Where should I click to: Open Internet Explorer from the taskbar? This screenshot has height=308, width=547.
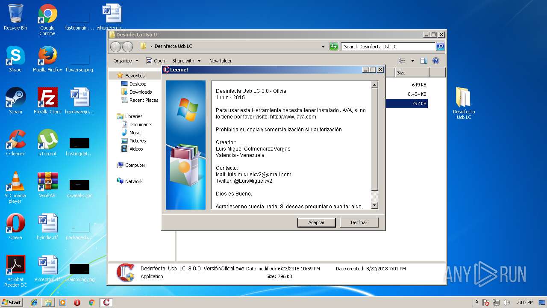[x=34, y=302]
